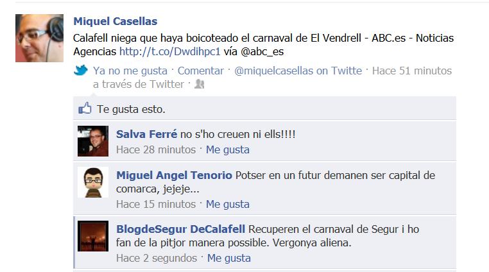Open '@miquelcasellas on Twitte' link
The height and width of the screenshot is (272, 489).
click(x=298, y=71)
